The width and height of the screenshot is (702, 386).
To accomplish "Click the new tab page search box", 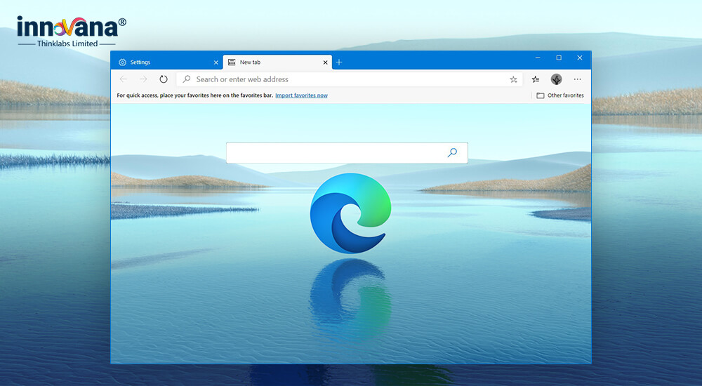I will pyautogui.click(x=347, y=153).
